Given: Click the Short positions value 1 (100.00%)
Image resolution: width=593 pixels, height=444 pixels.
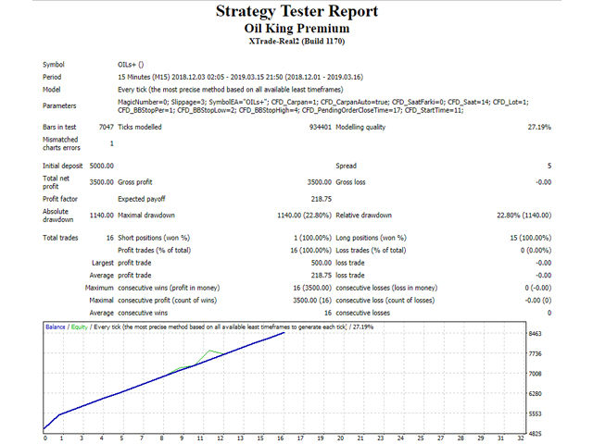Looking at the screenshot, I should coord(312,238).
